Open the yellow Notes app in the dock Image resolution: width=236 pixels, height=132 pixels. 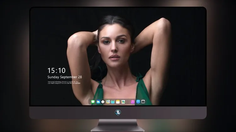[118, 102]
